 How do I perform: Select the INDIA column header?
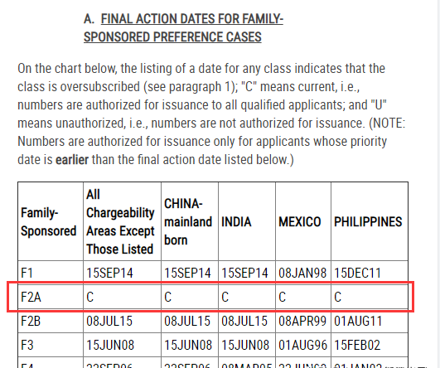pos(236,222)
